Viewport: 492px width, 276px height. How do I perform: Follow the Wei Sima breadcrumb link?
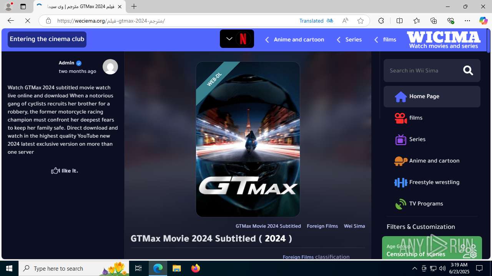pos(354,226)
